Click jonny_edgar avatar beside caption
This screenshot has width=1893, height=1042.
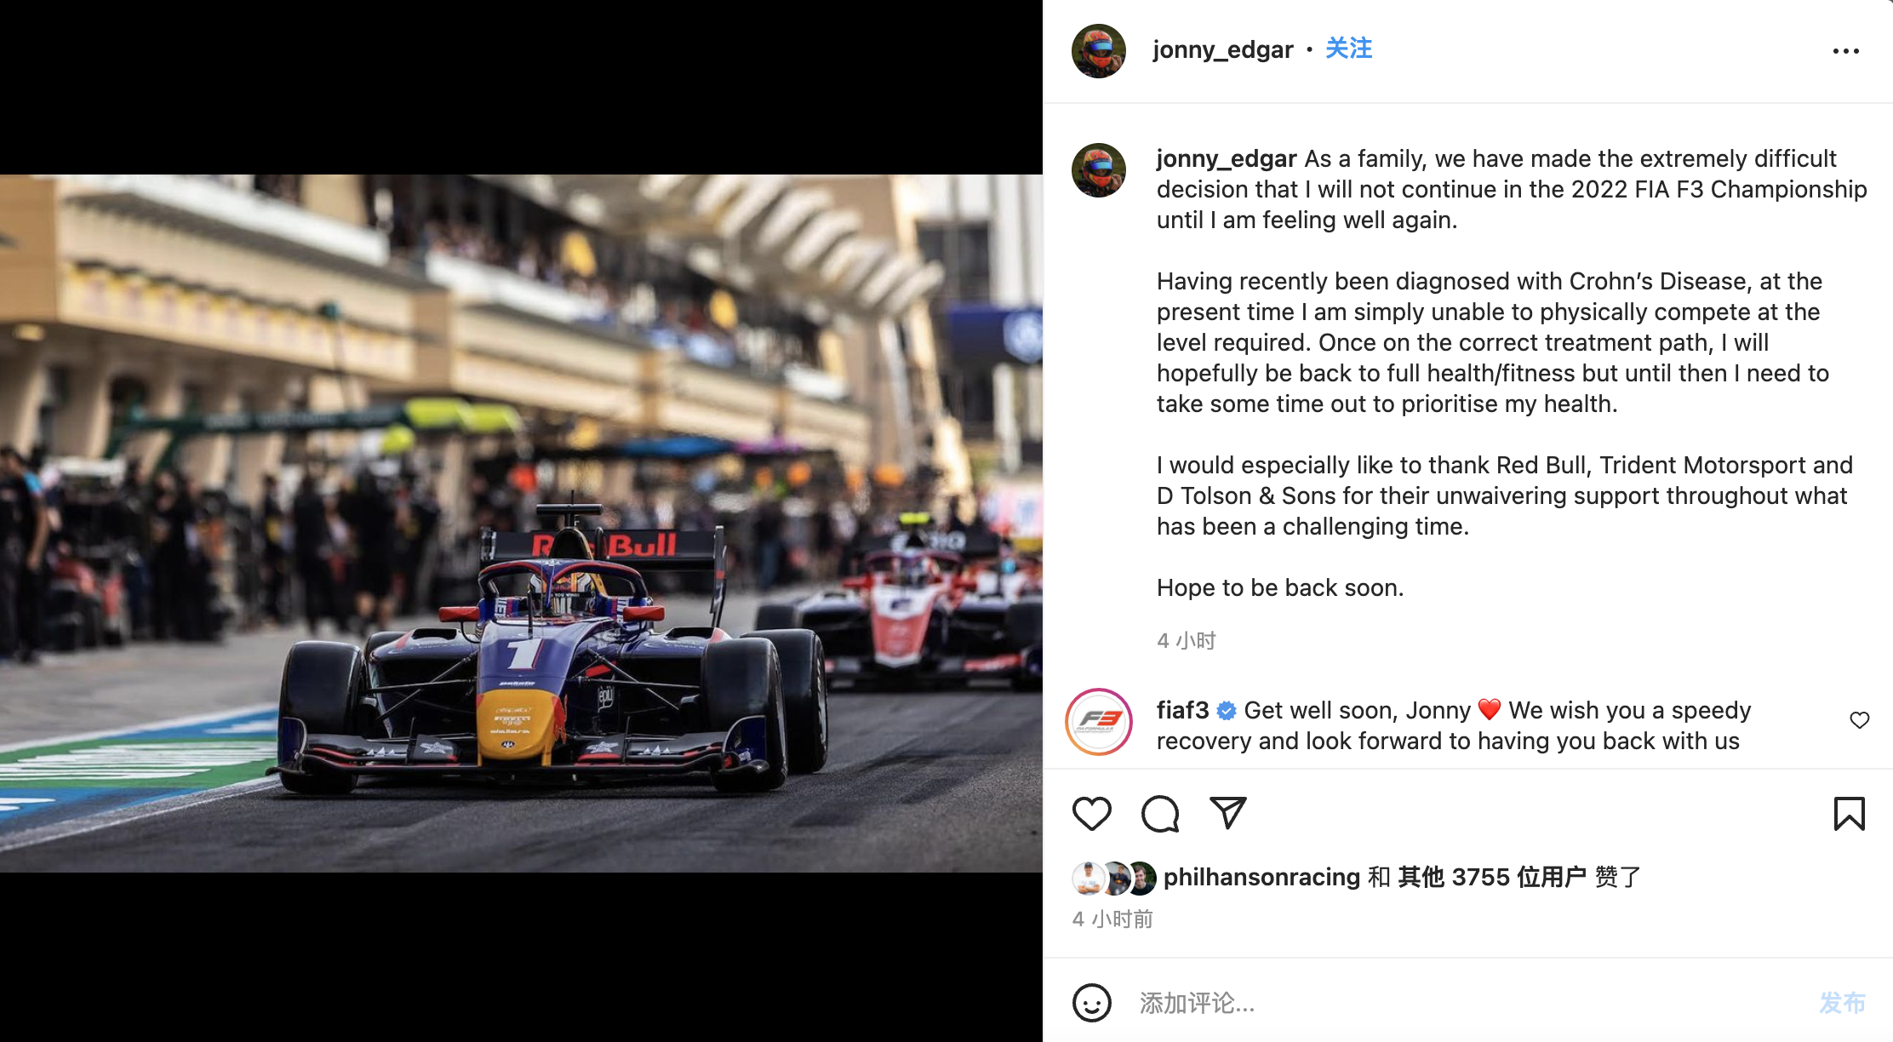point(1099,170)
